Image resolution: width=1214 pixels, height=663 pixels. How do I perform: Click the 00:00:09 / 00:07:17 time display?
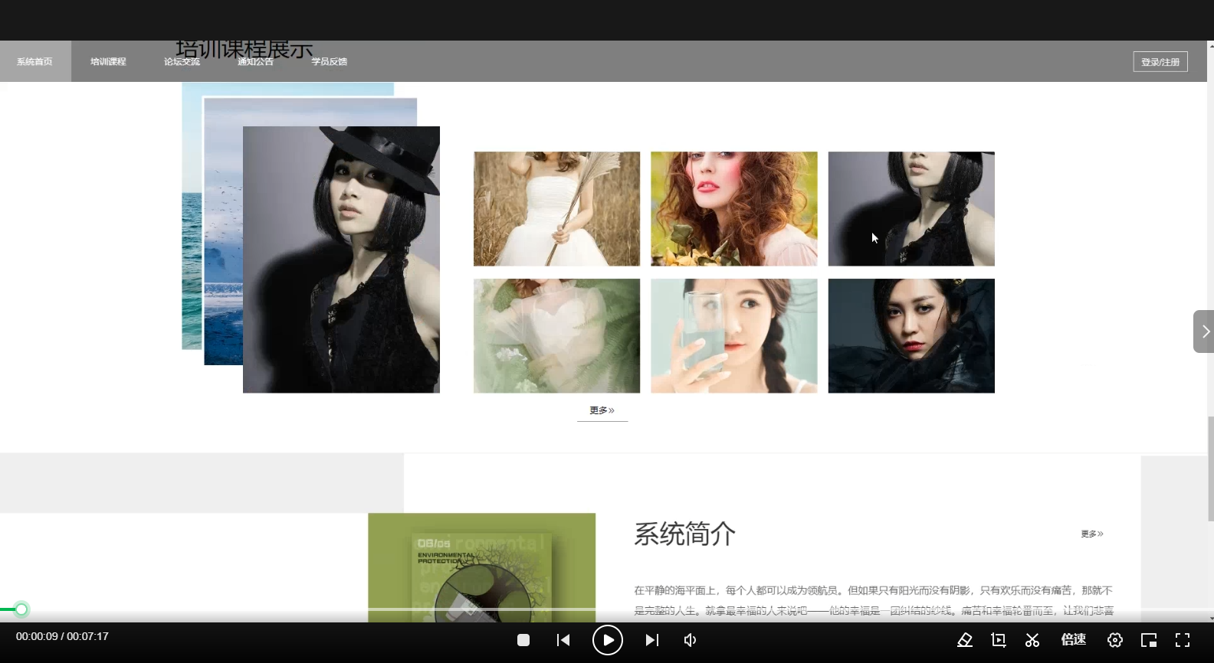[62, 636]
